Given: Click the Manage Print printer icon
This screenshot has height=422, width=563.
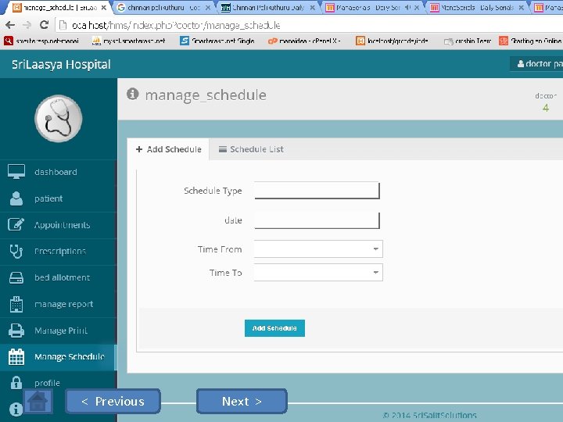Looking at the screenshot, I should [x=16, y=330].
